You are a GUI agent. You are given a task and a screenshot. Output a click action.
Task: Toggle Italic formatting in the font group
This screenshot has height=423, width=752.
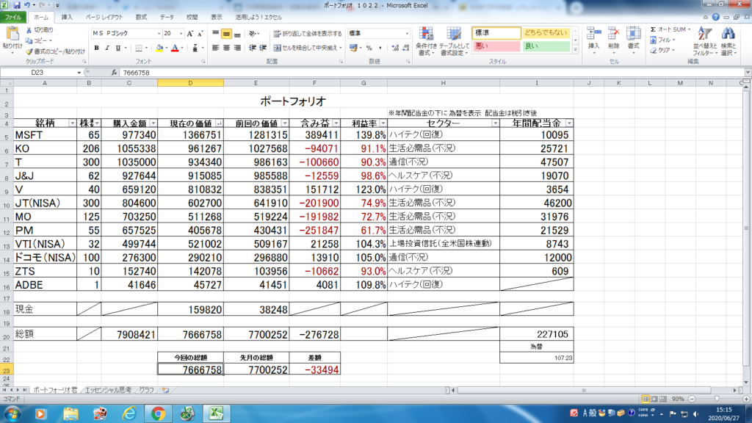point(107,48)
